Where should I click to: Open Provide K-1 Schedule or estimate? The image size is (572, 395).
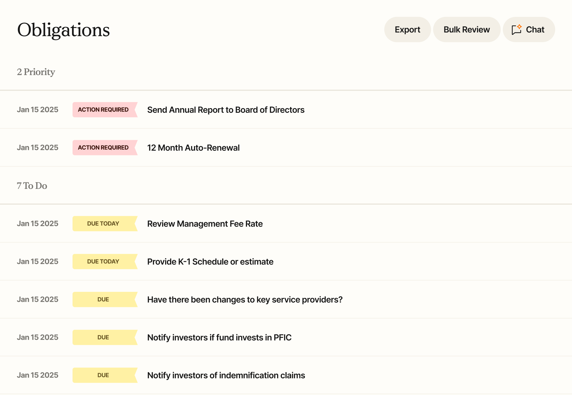click(210, 262)
